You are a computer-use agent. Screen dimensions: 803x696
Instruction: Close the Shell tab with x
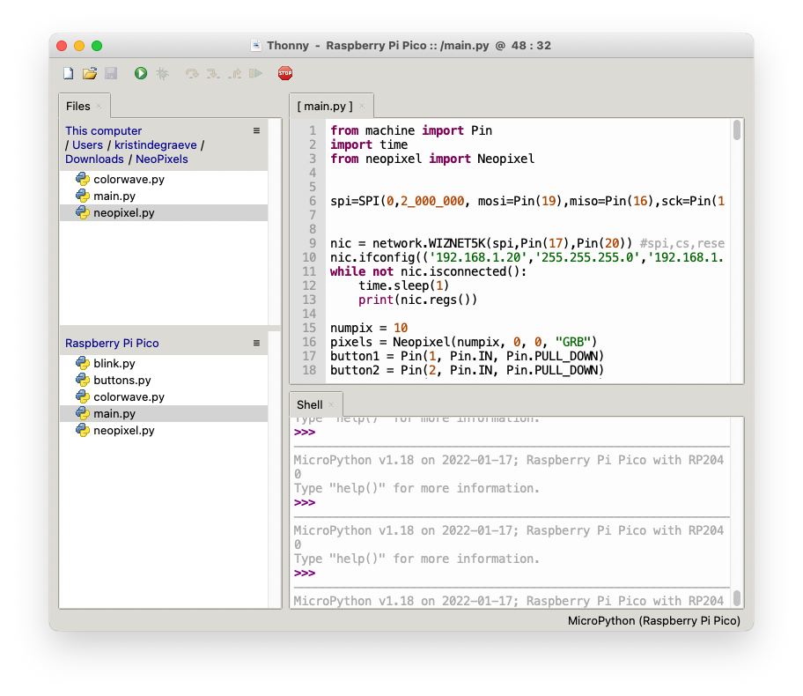tap(331, 405)
